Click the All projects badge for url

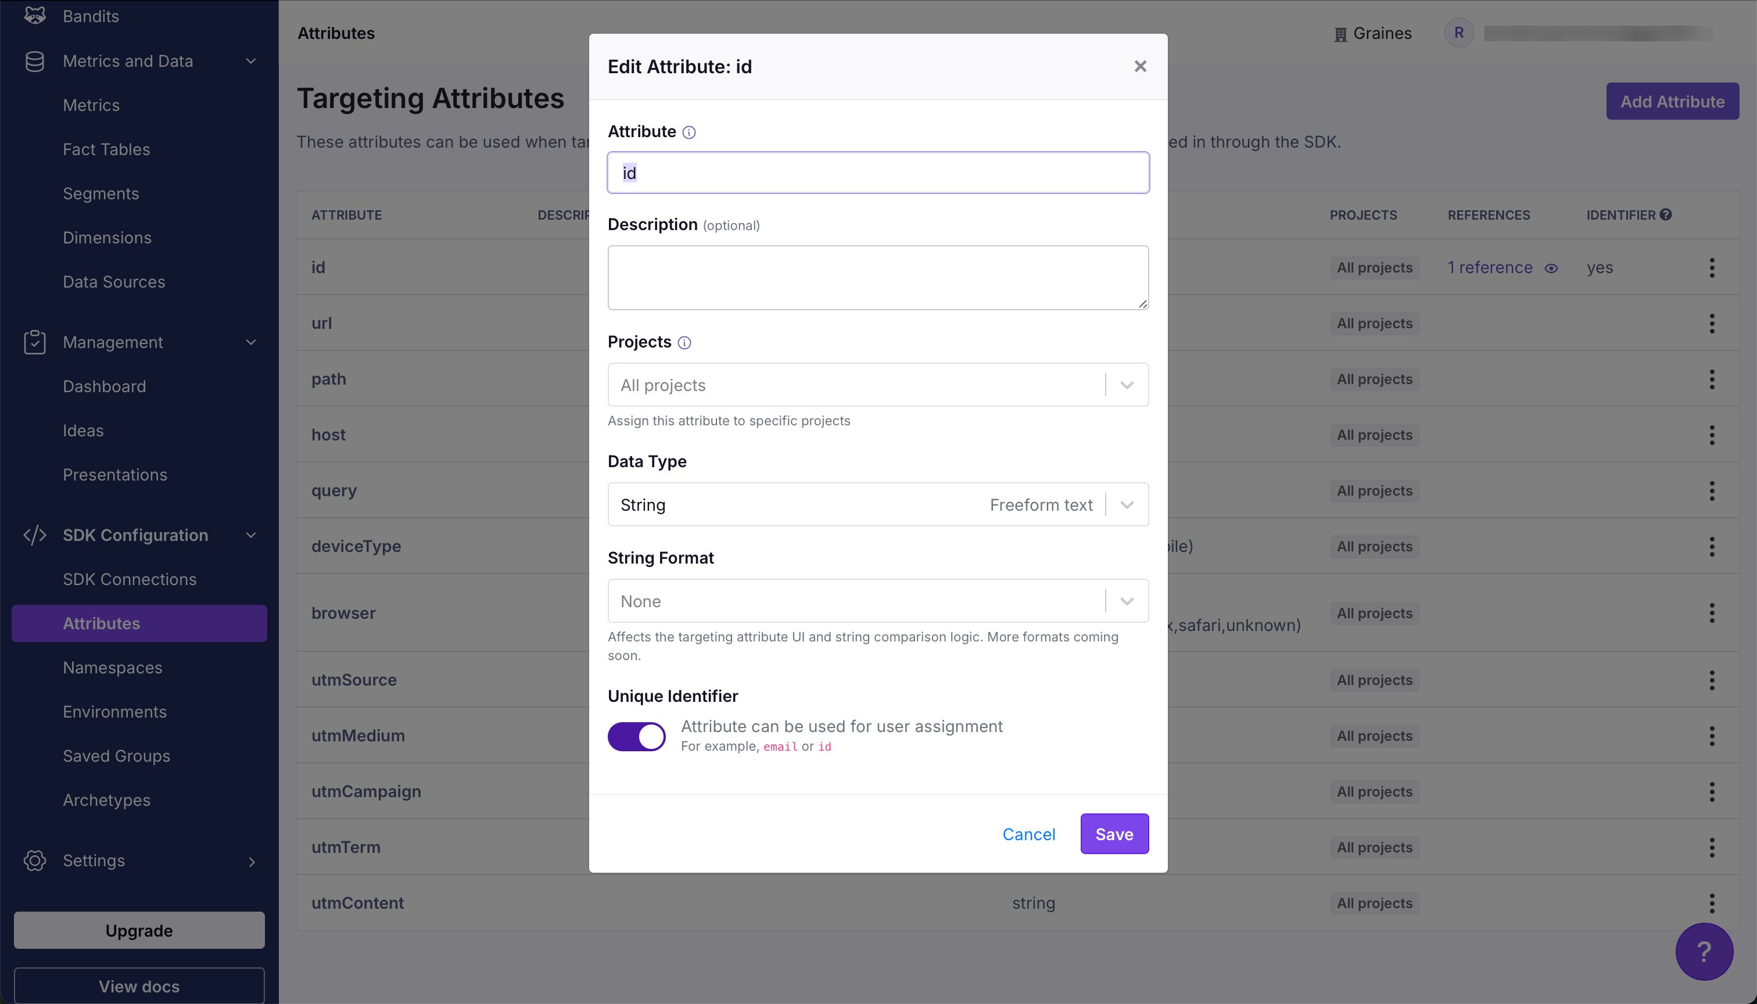pos(1374,324)
